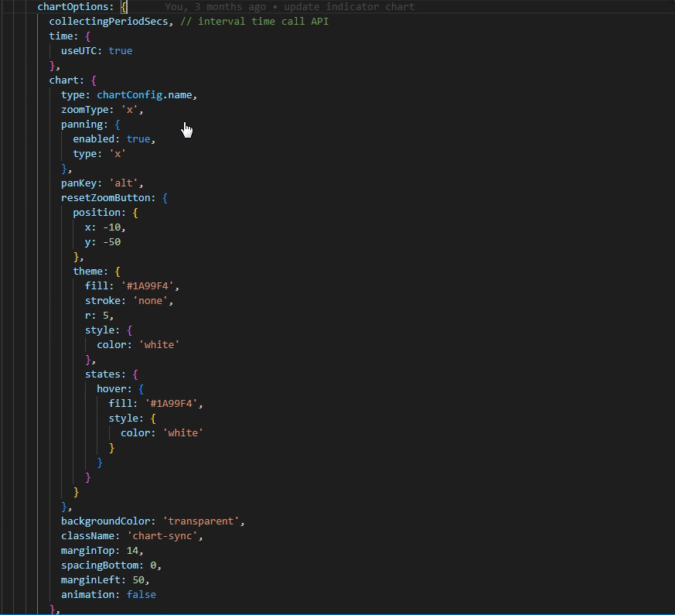This screenshot has height=615, width=675.
Task: Click the 'true' value after useUTC
Action: click(120, 51)
